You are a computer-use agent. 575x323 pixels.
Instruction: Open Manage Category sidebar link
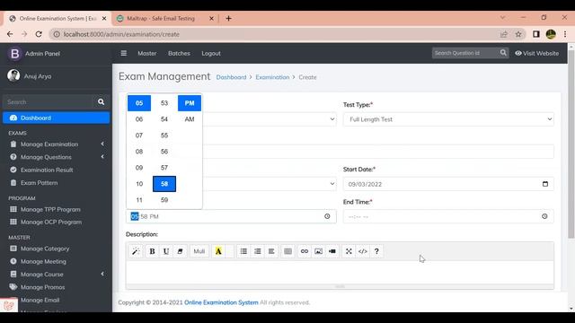[x=56, y=249]
